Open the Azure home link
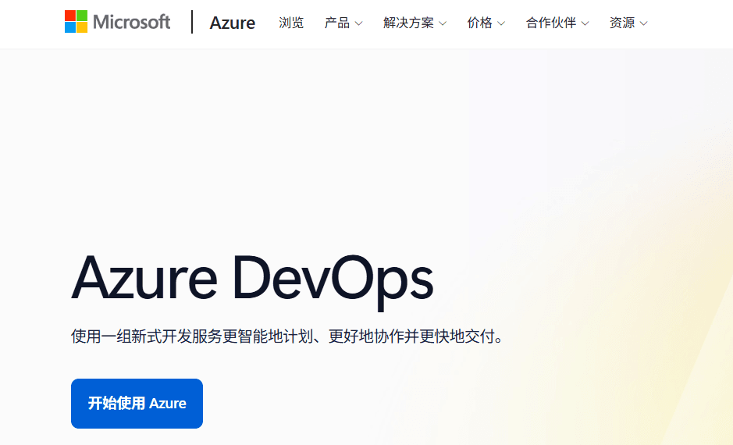The width and height of the screenshot is (733, 445). [233, 23]
